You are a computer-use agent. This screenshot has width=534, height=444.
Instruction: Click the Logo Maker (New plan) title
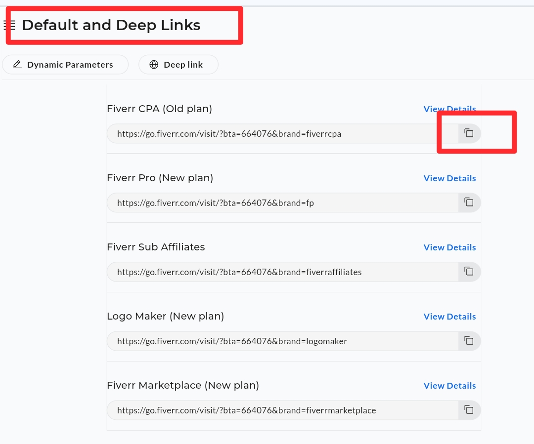(166, 316)
